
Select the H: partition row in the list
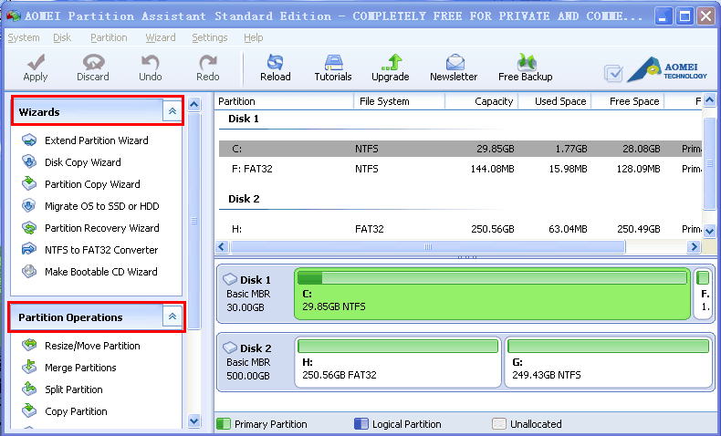click(460, 228)
